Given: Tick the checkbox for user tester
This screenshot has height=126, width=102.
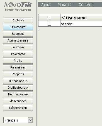Looking at the screenshot, I should 49,24.
